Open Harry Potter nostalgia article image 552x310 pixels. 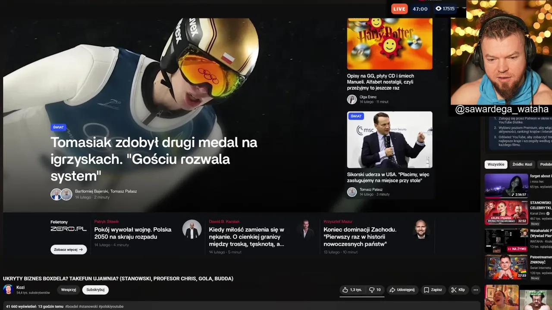tap(390, 43)
